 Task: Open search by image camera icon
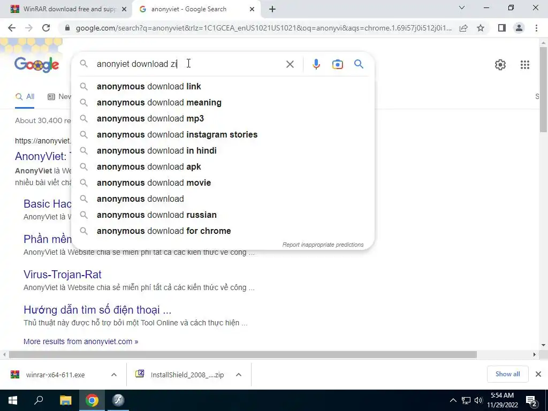[x=337, y=64]
